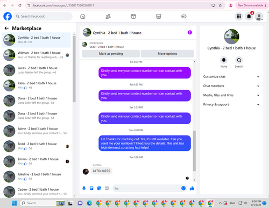Click Mark as pending button
The image size is (269, 208).
[111, 54]
